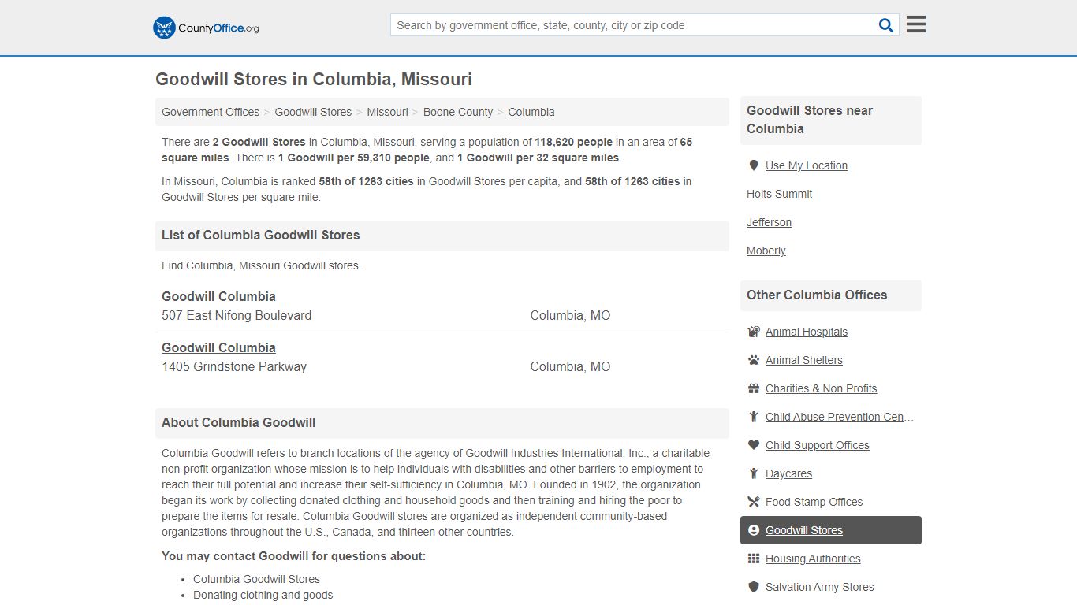Click You may contact Goodwill for questions about

pyautogui.click(x=293, y=556)
